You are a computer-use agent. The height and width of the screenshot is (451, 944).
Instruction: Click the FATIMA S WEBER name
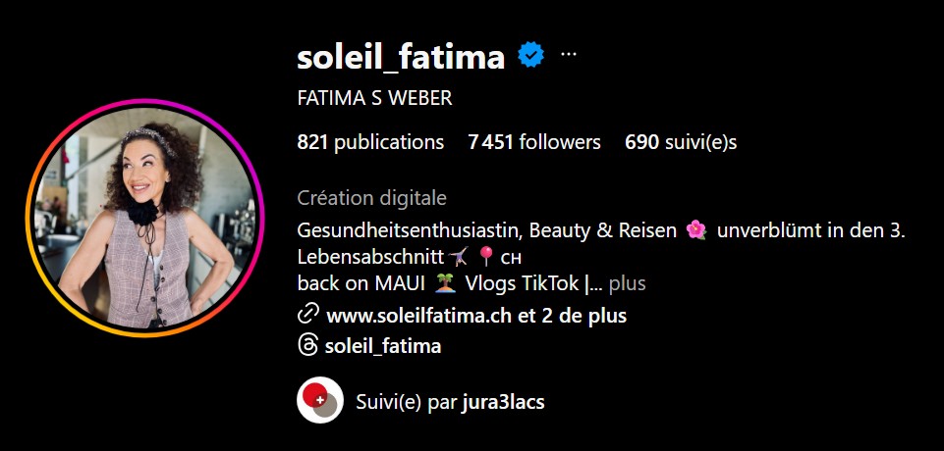[374, 98]
